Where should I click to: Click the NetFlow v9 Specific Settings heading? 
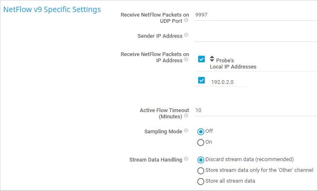(52, 10)
